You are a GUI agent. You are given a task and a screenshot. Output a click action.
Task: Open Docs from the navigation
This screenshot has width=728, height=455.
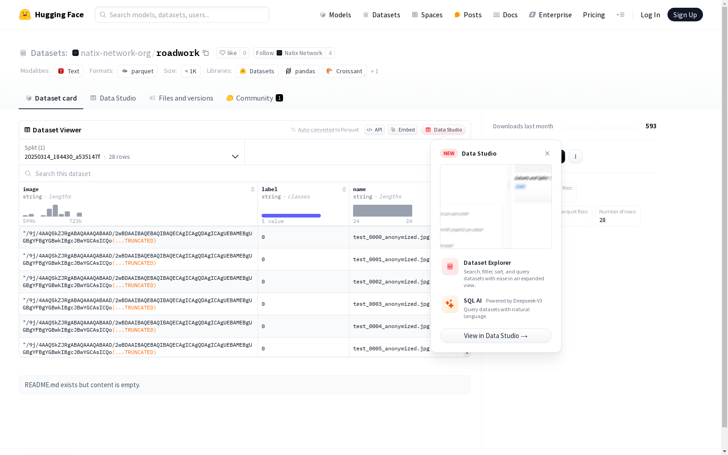506,15
